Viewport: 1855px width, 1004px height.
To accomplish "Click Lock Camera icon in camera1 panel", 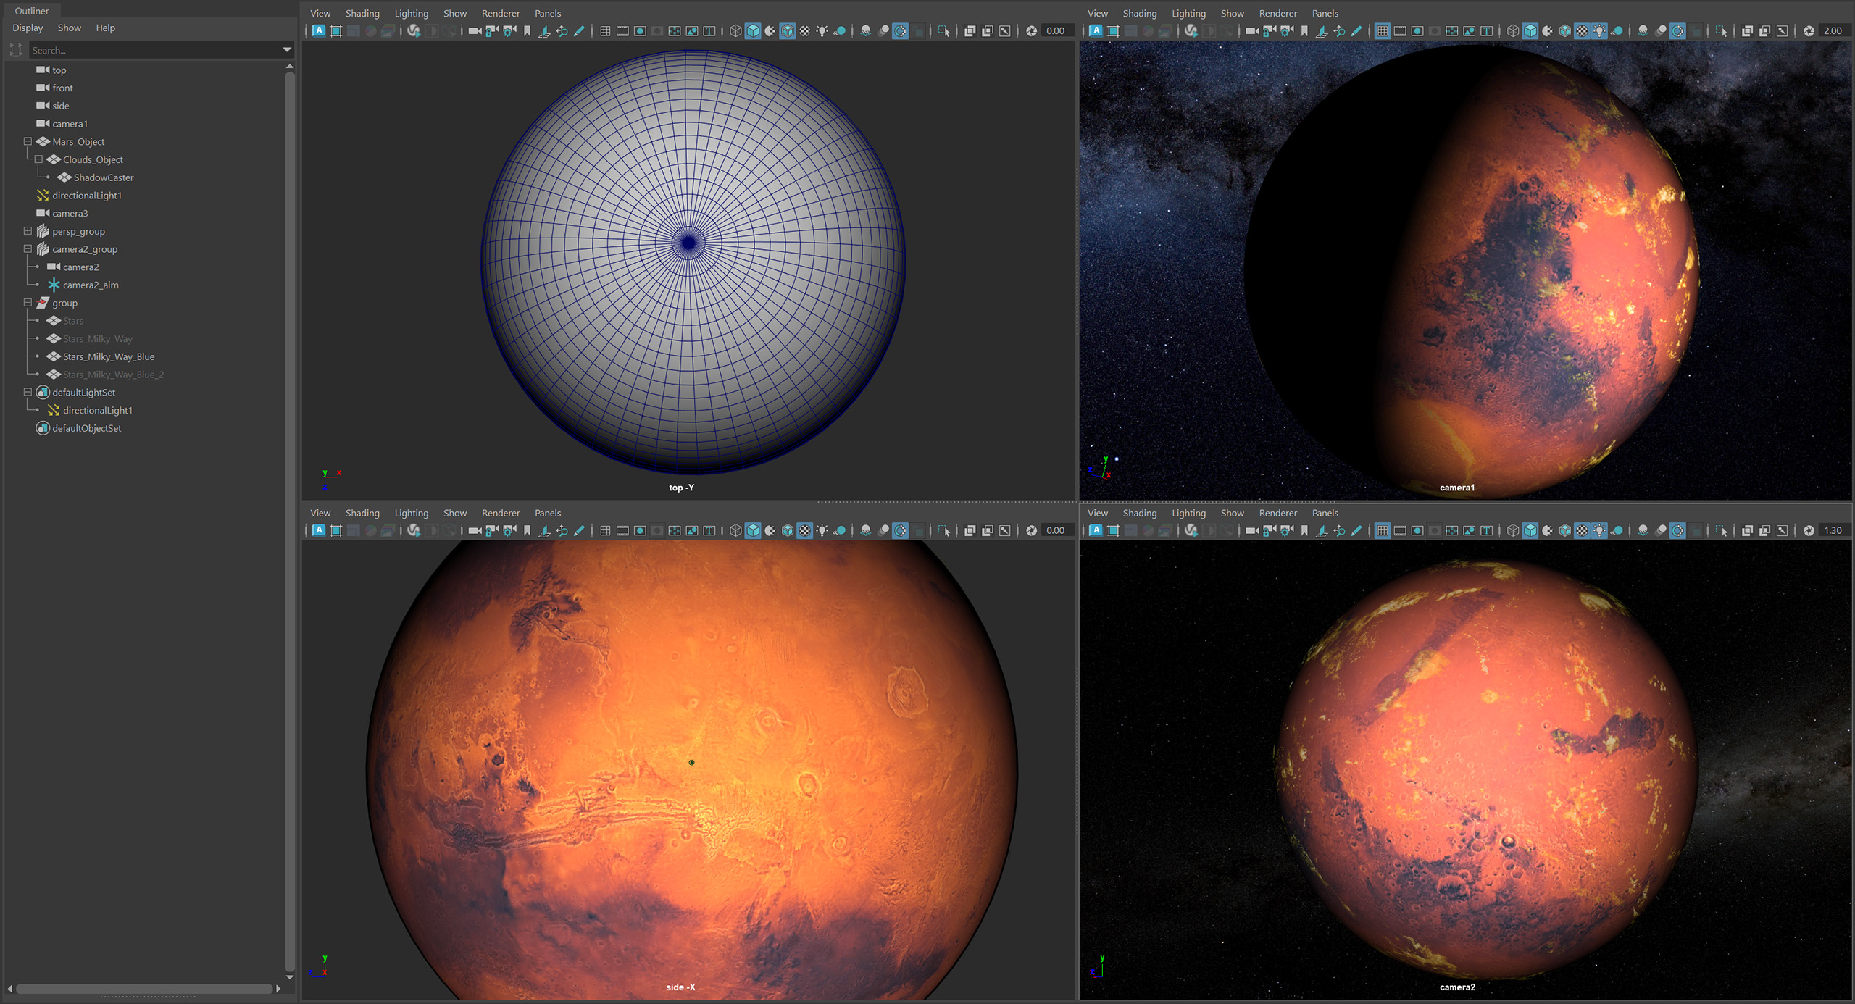I will point(1270,31).
